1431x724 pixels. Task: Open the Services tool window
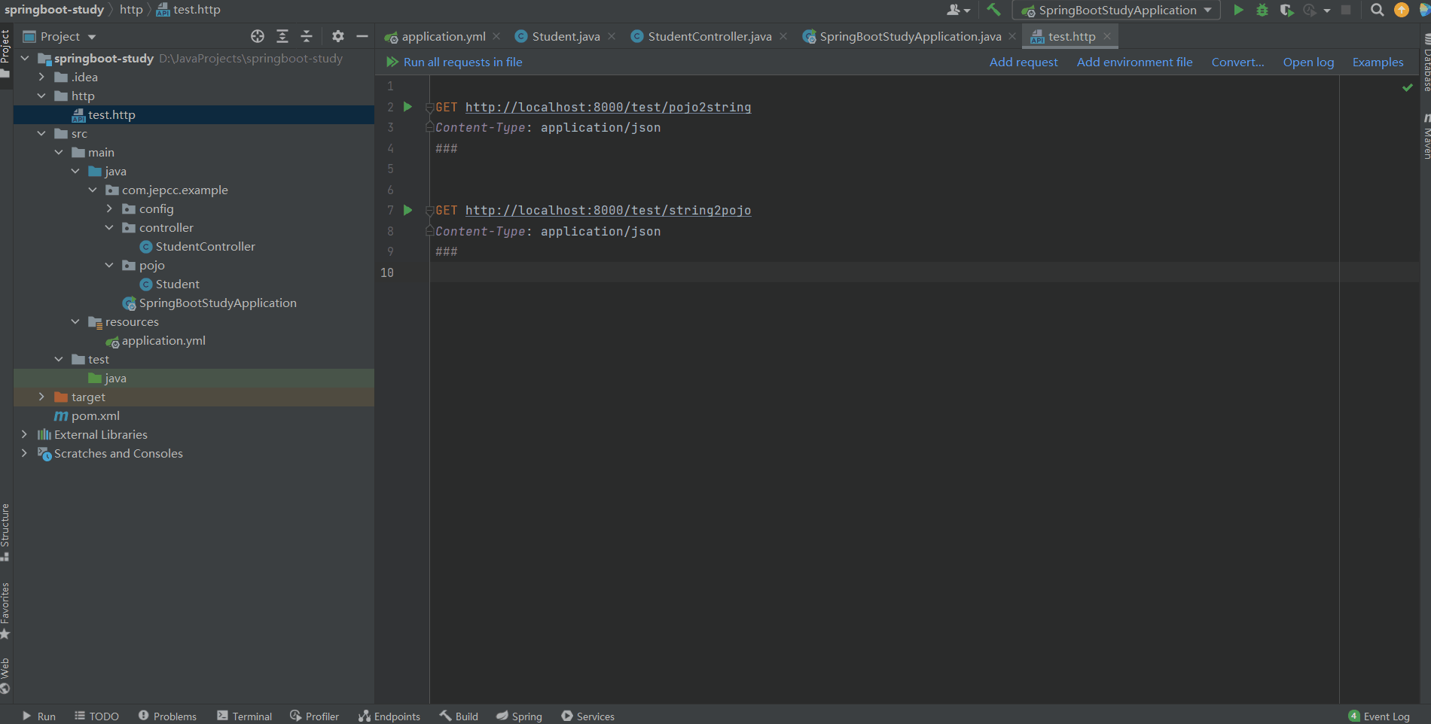(587, 716)
